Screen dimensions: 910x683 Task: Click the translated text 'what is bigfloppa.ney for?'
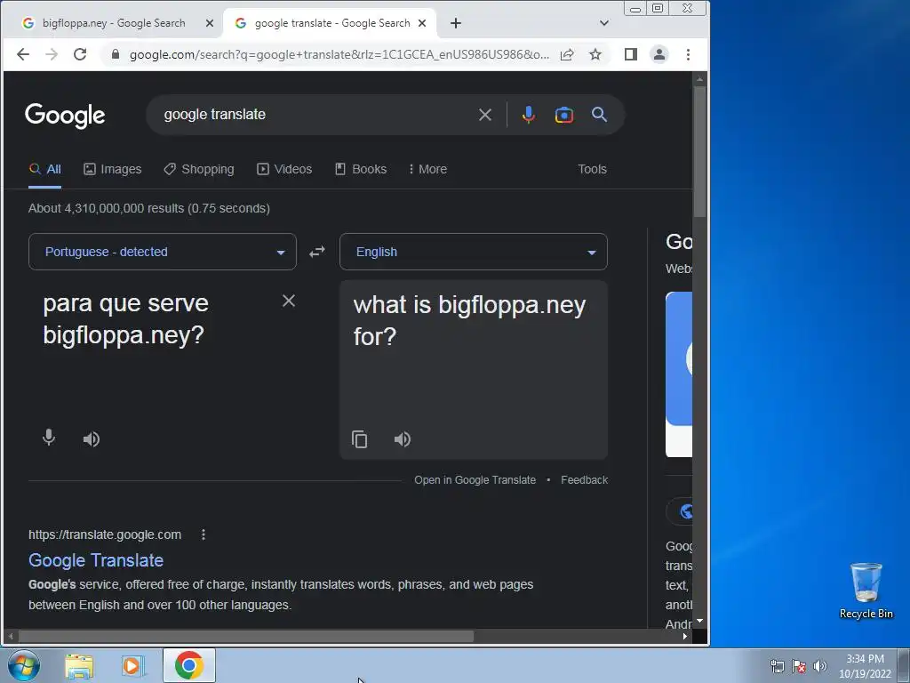click(469, 320)
